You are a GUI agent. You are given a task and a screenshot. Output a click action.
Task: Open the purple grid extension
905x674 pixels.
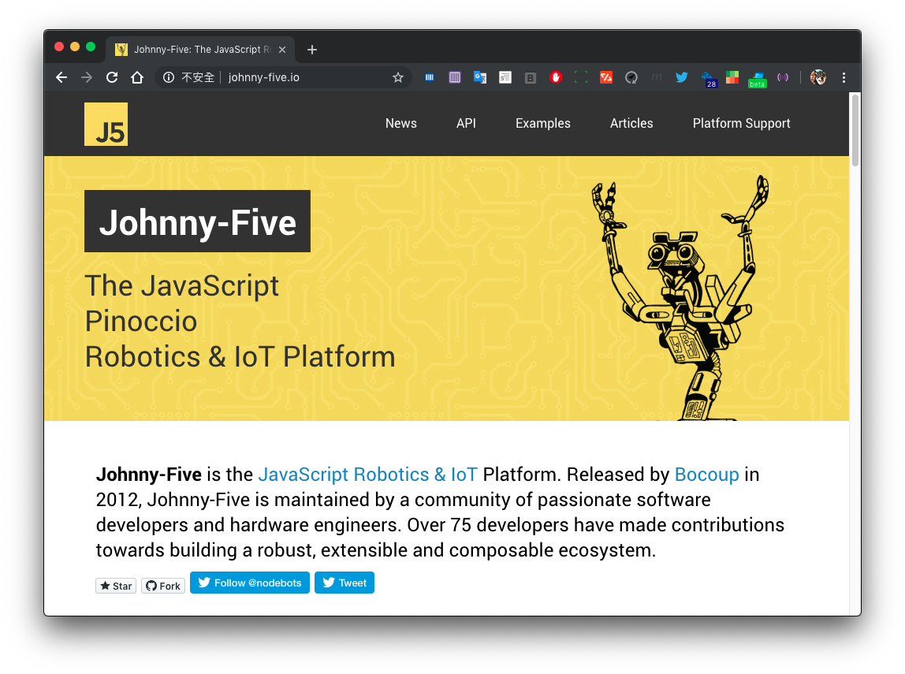click(x=455, y=77)
